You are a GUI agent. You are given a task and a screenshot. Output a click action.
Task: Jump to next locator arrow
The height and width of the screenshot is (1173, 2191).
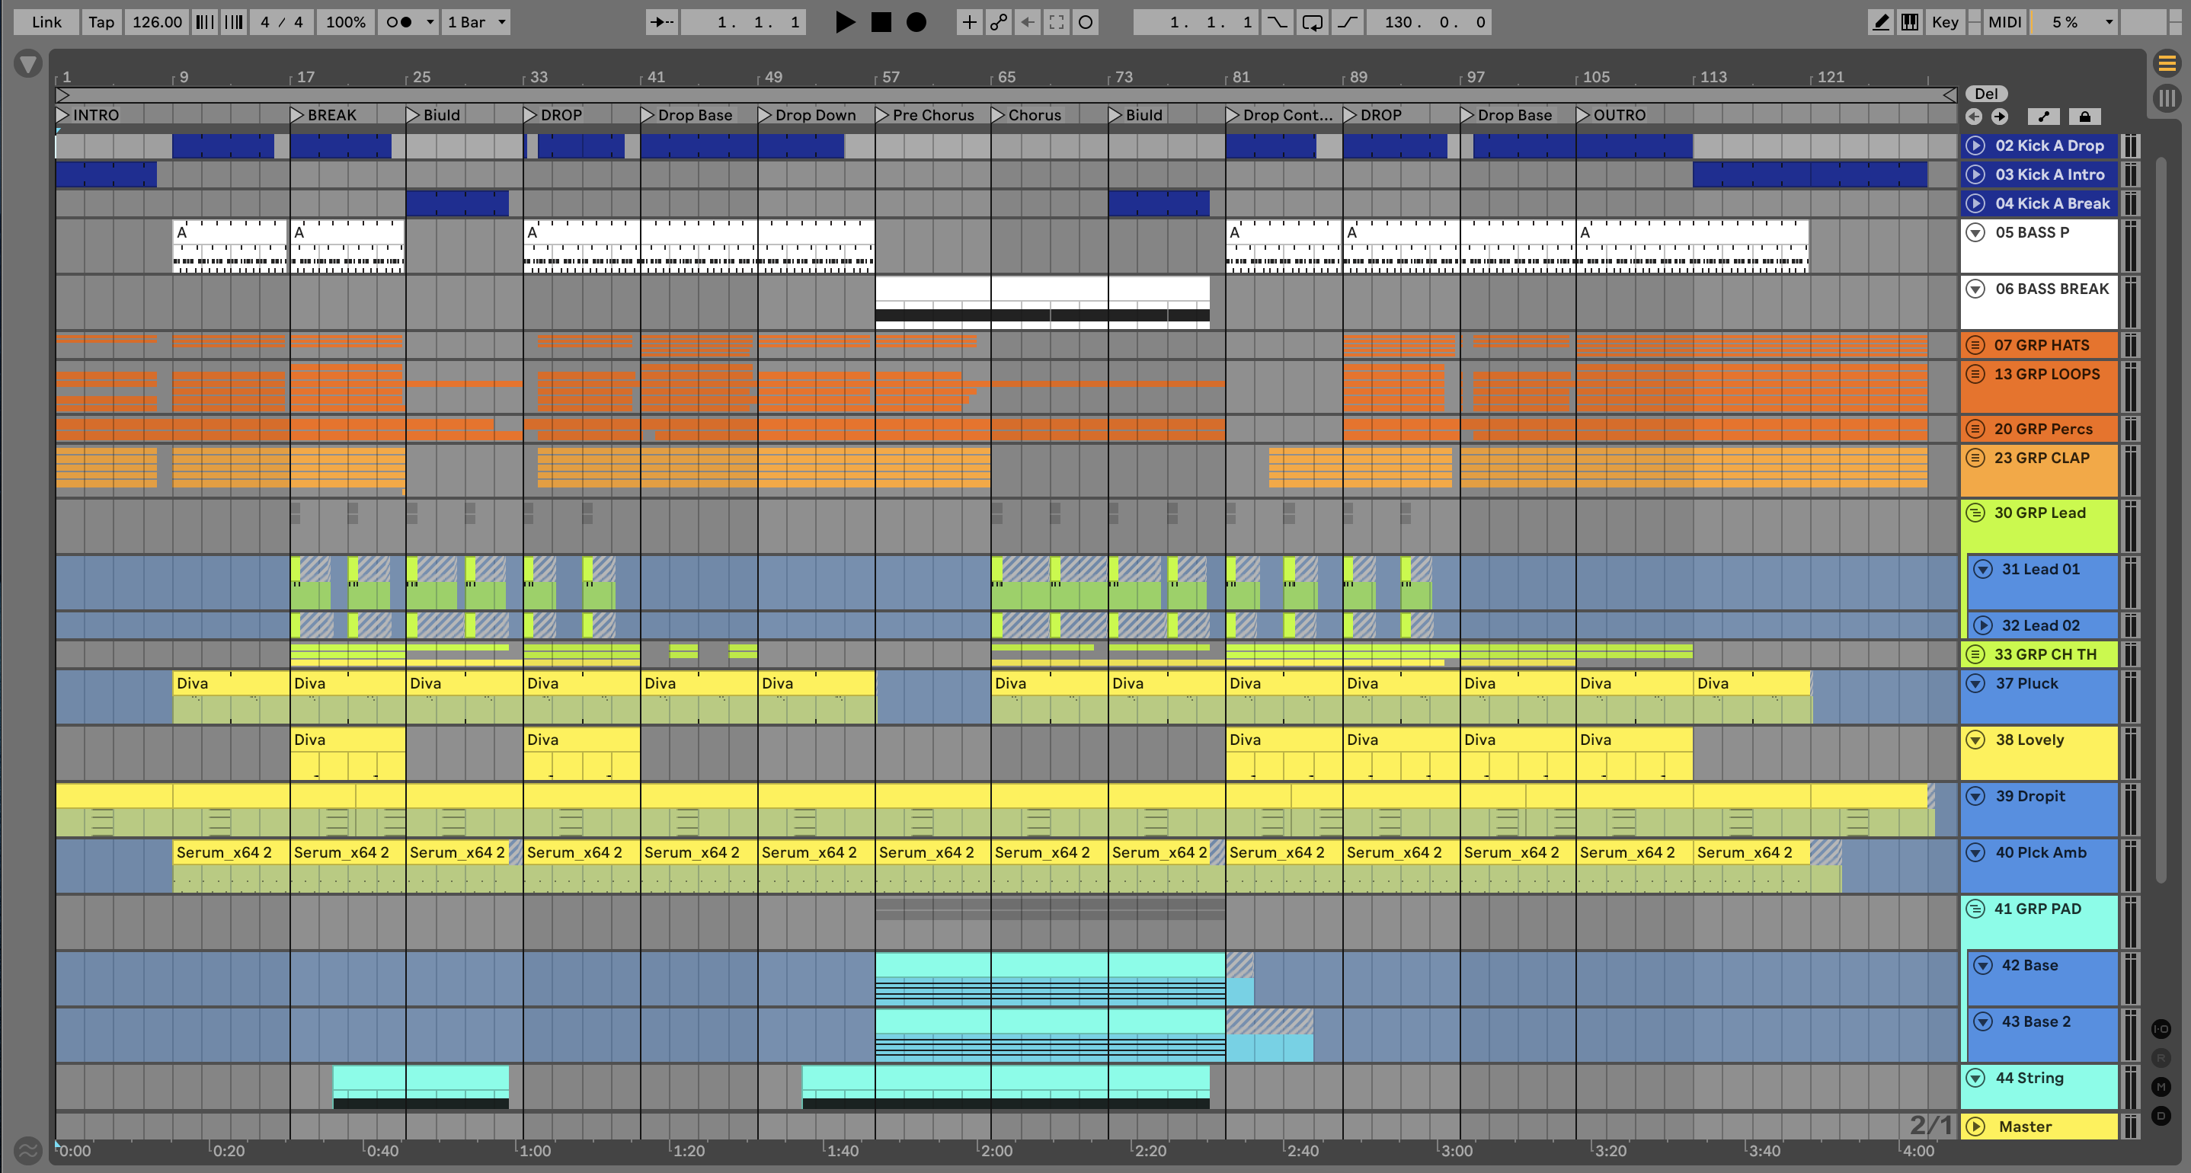click(x=2000, y=117)
